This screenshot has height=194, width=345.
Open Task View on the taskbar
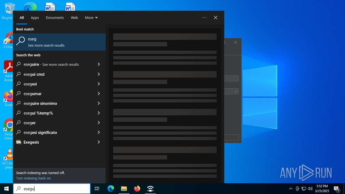pos(97,189)
